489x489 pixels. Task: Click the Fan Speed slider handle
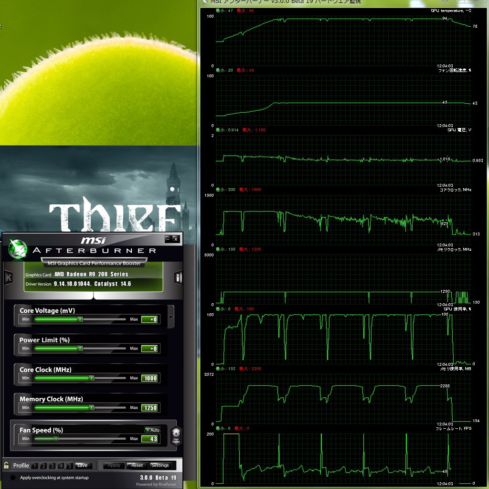(x=56, y=438)
